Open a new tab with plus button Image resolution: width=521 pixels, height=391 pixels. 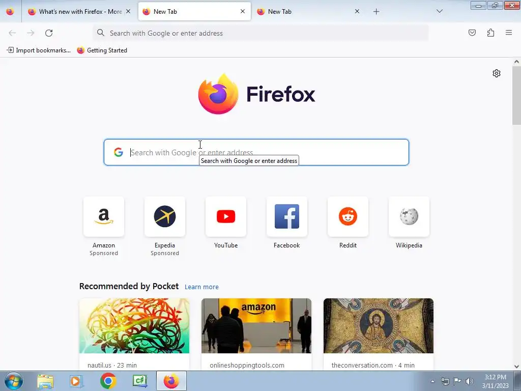(x=376, y=12)
